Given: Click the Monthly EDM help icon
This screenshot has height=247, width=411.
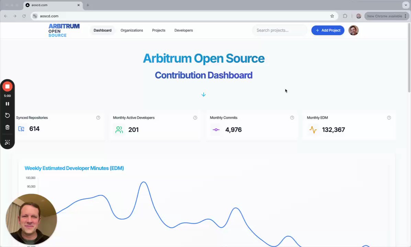Looking at the screenshot, I should pyautogui.click(x=389, y=118).
